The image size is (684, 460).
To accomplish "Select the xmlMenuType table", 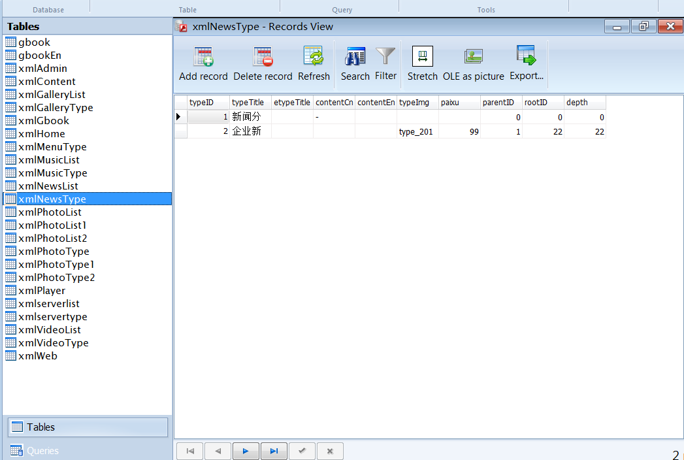I will [x=52, y=147].
